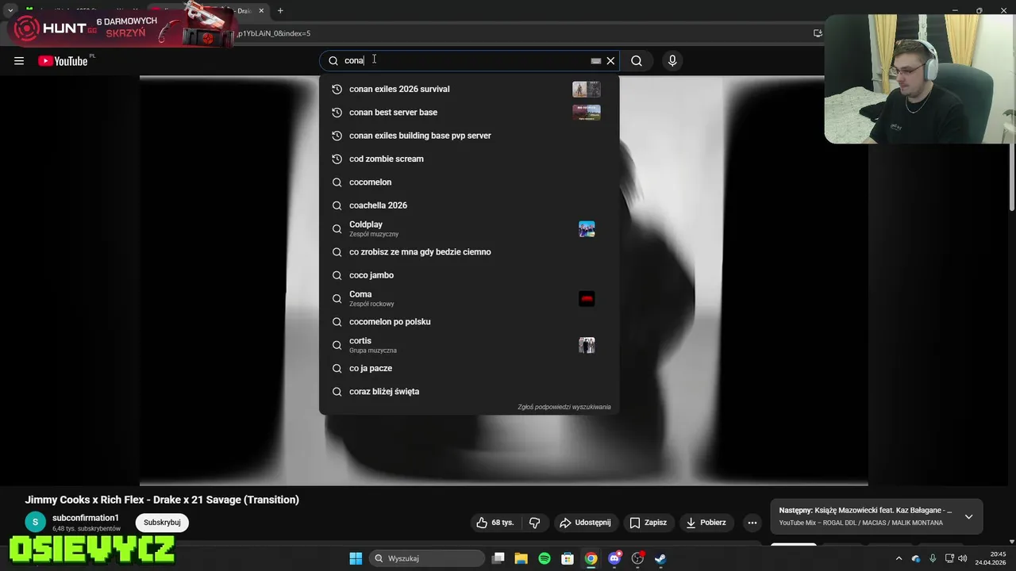Choose the Coldplay band suggestion
This screenshot has width=1016, height=571.
469,228
